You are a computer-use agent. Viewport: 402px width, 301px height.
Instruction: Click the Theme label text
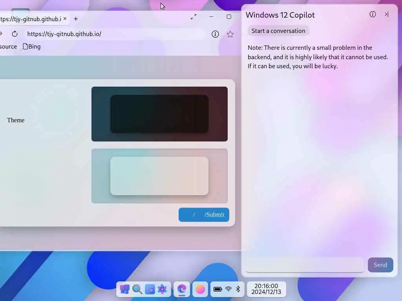[x=16, y=120]
